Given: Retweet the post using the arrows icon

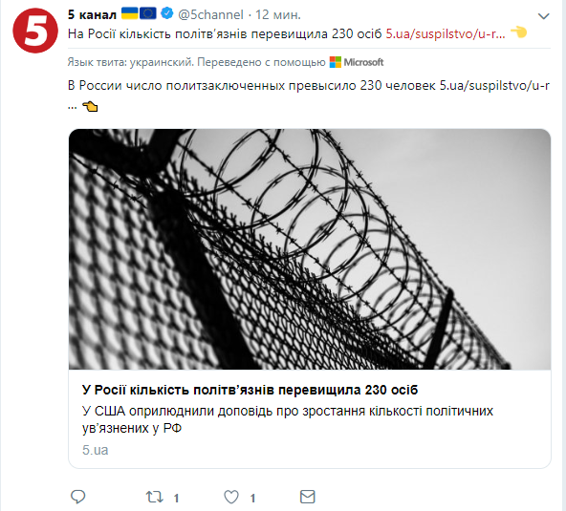Looking at the screenshot, I should pos(155,497).
